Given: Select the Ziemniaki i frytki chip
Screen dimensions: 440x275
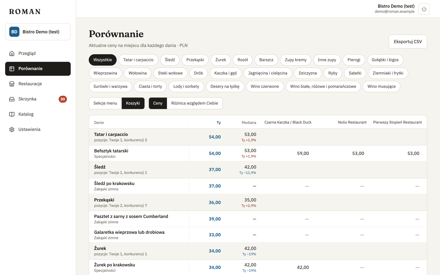Looking at the screenshot, I should tap(388, 73).
